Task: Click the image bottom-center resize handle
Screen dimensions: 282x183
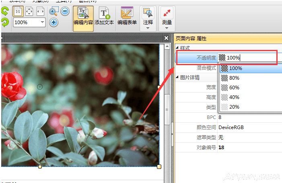Action: [40, 167]
